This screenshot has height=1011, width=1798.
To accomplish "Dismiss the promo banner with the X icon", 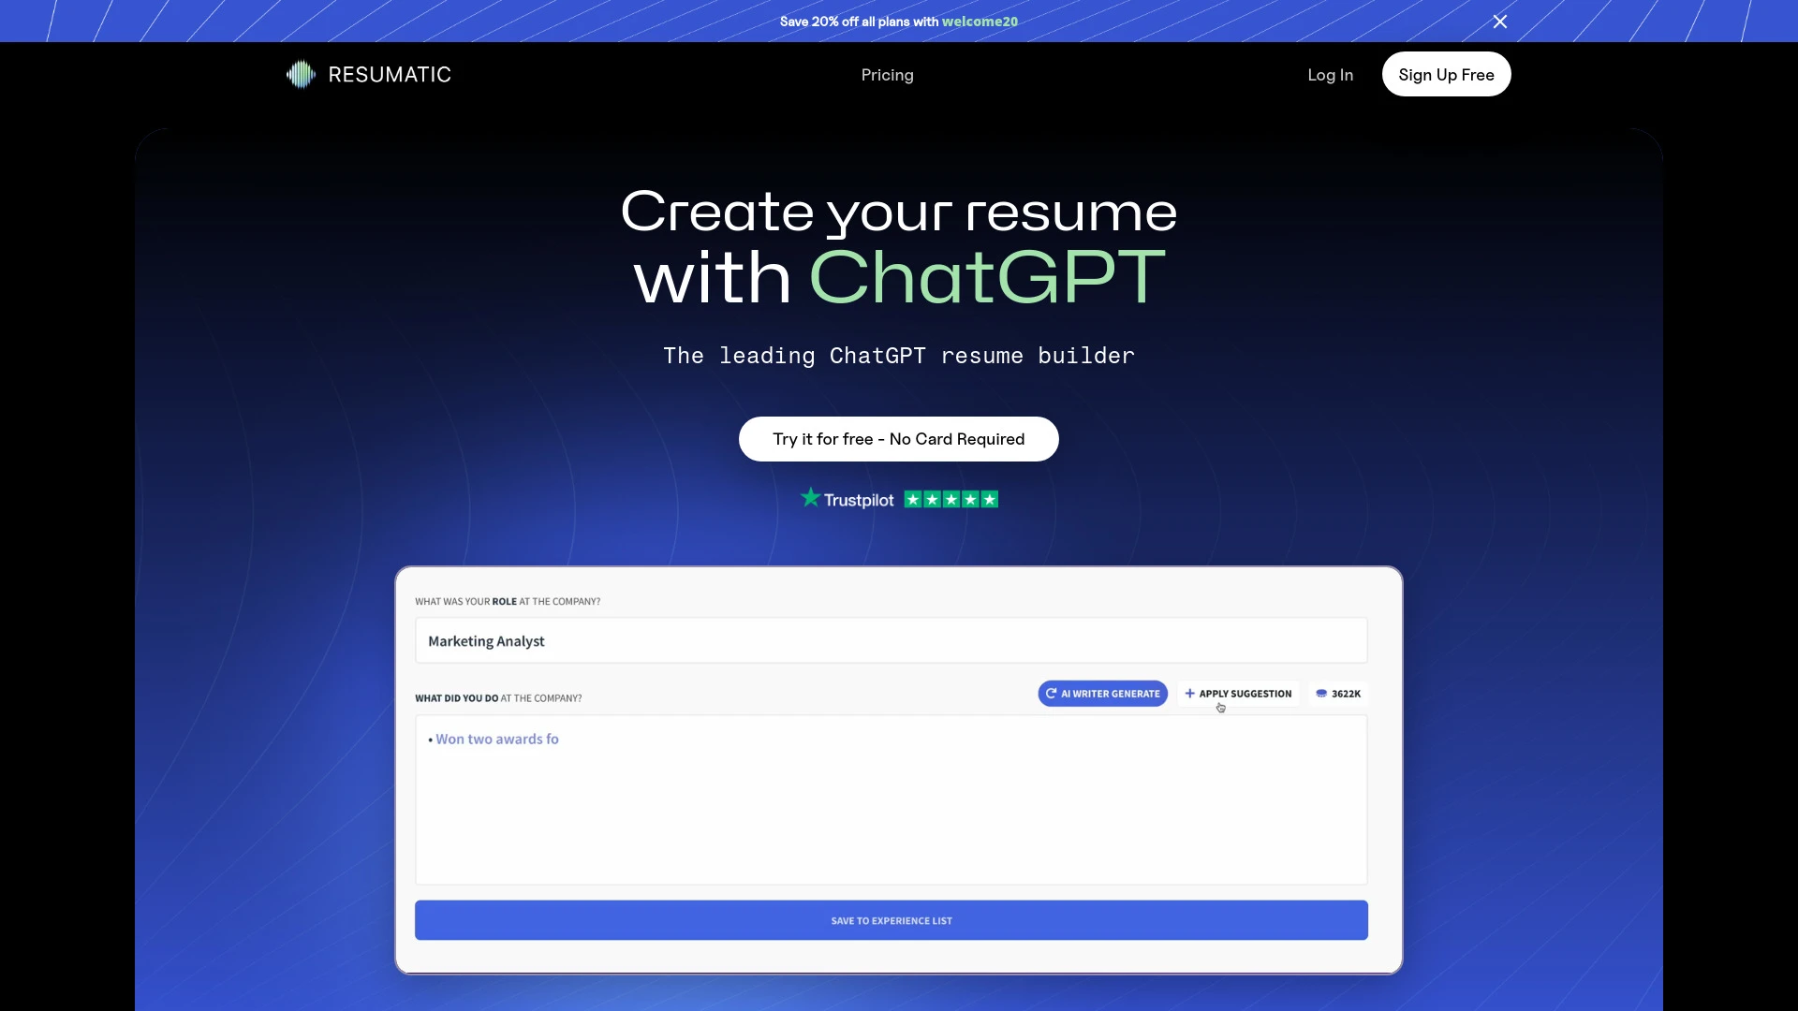I will (x=1499, y=21).
